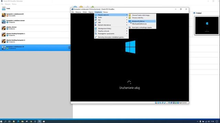Screen dimensions: 220x123
Task: Open the Maszyna menu in VM window
Action: point(78,12)
